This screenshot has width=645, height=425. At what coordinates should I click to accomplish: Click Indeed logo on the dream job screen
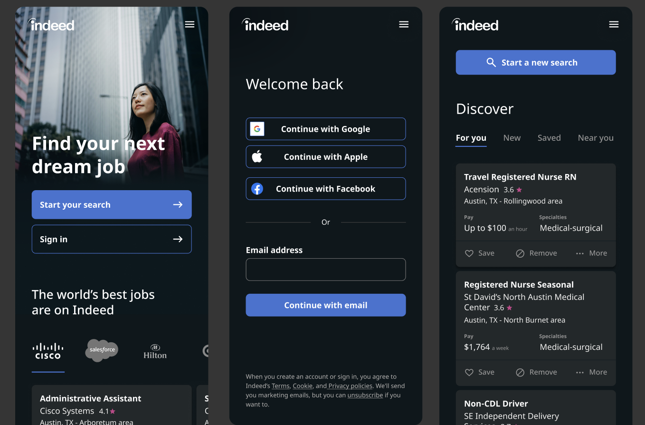(51, 25)
